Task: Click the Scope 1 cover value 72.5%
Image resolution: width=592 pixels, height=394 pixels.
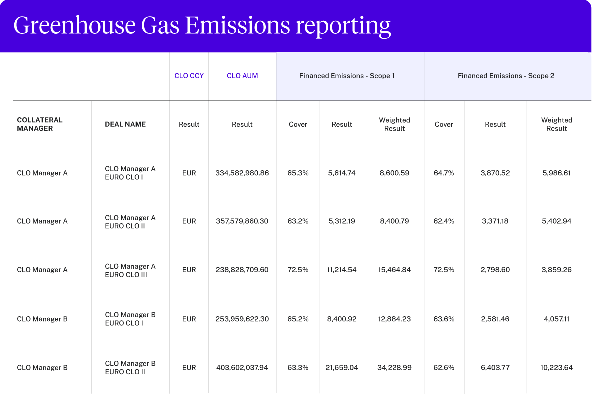Action: pyautogui.click(x=298, y=270)
